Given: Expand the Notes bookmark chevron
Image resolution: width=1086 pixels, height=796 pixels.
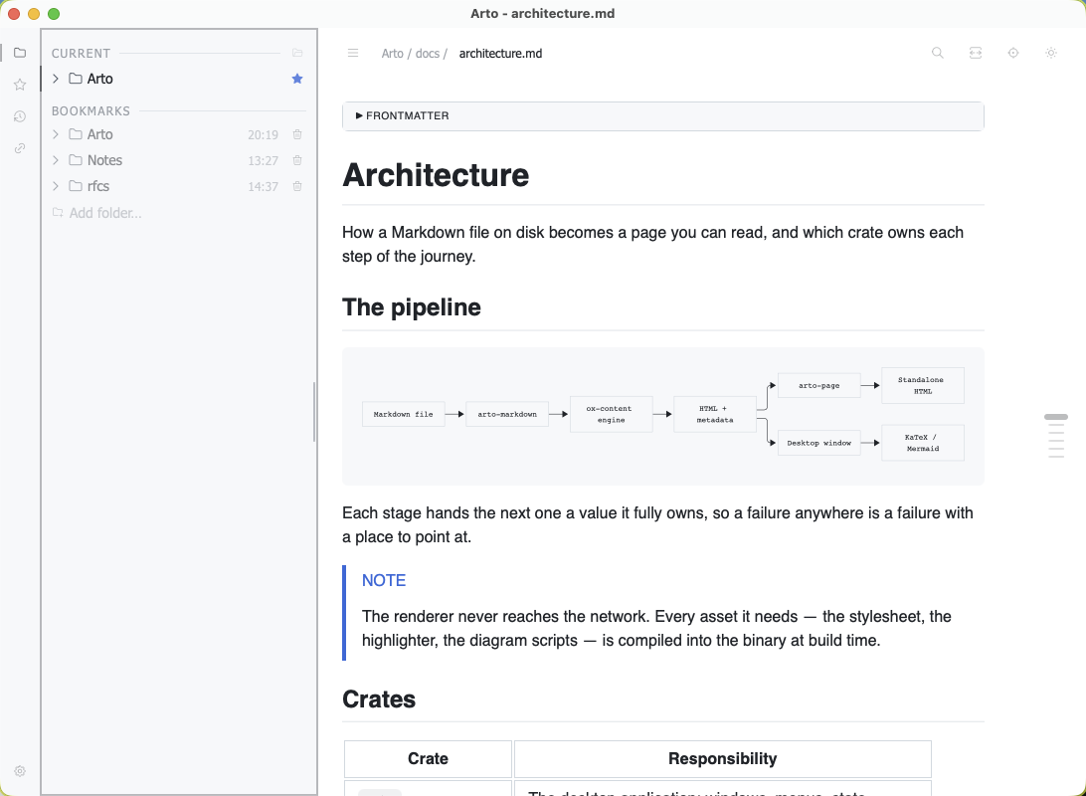Looking at the screenshot, I should [56, 160].
